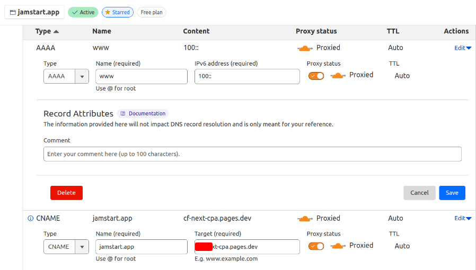The image size is (476, 270).
Task: Click the Documentation book icon
Action: pyautogui.click(x=123, y=113)
